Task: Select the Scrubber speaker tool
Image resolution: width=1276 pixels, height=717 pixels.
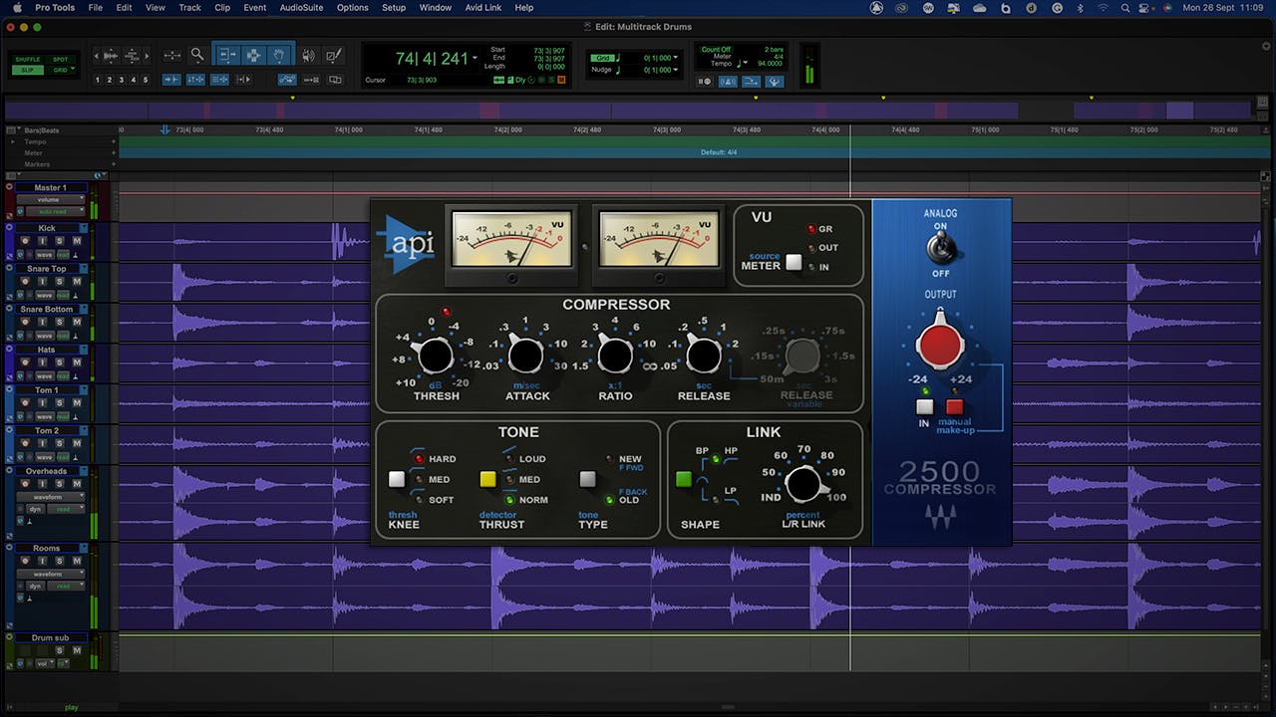Action: point(308,56)
